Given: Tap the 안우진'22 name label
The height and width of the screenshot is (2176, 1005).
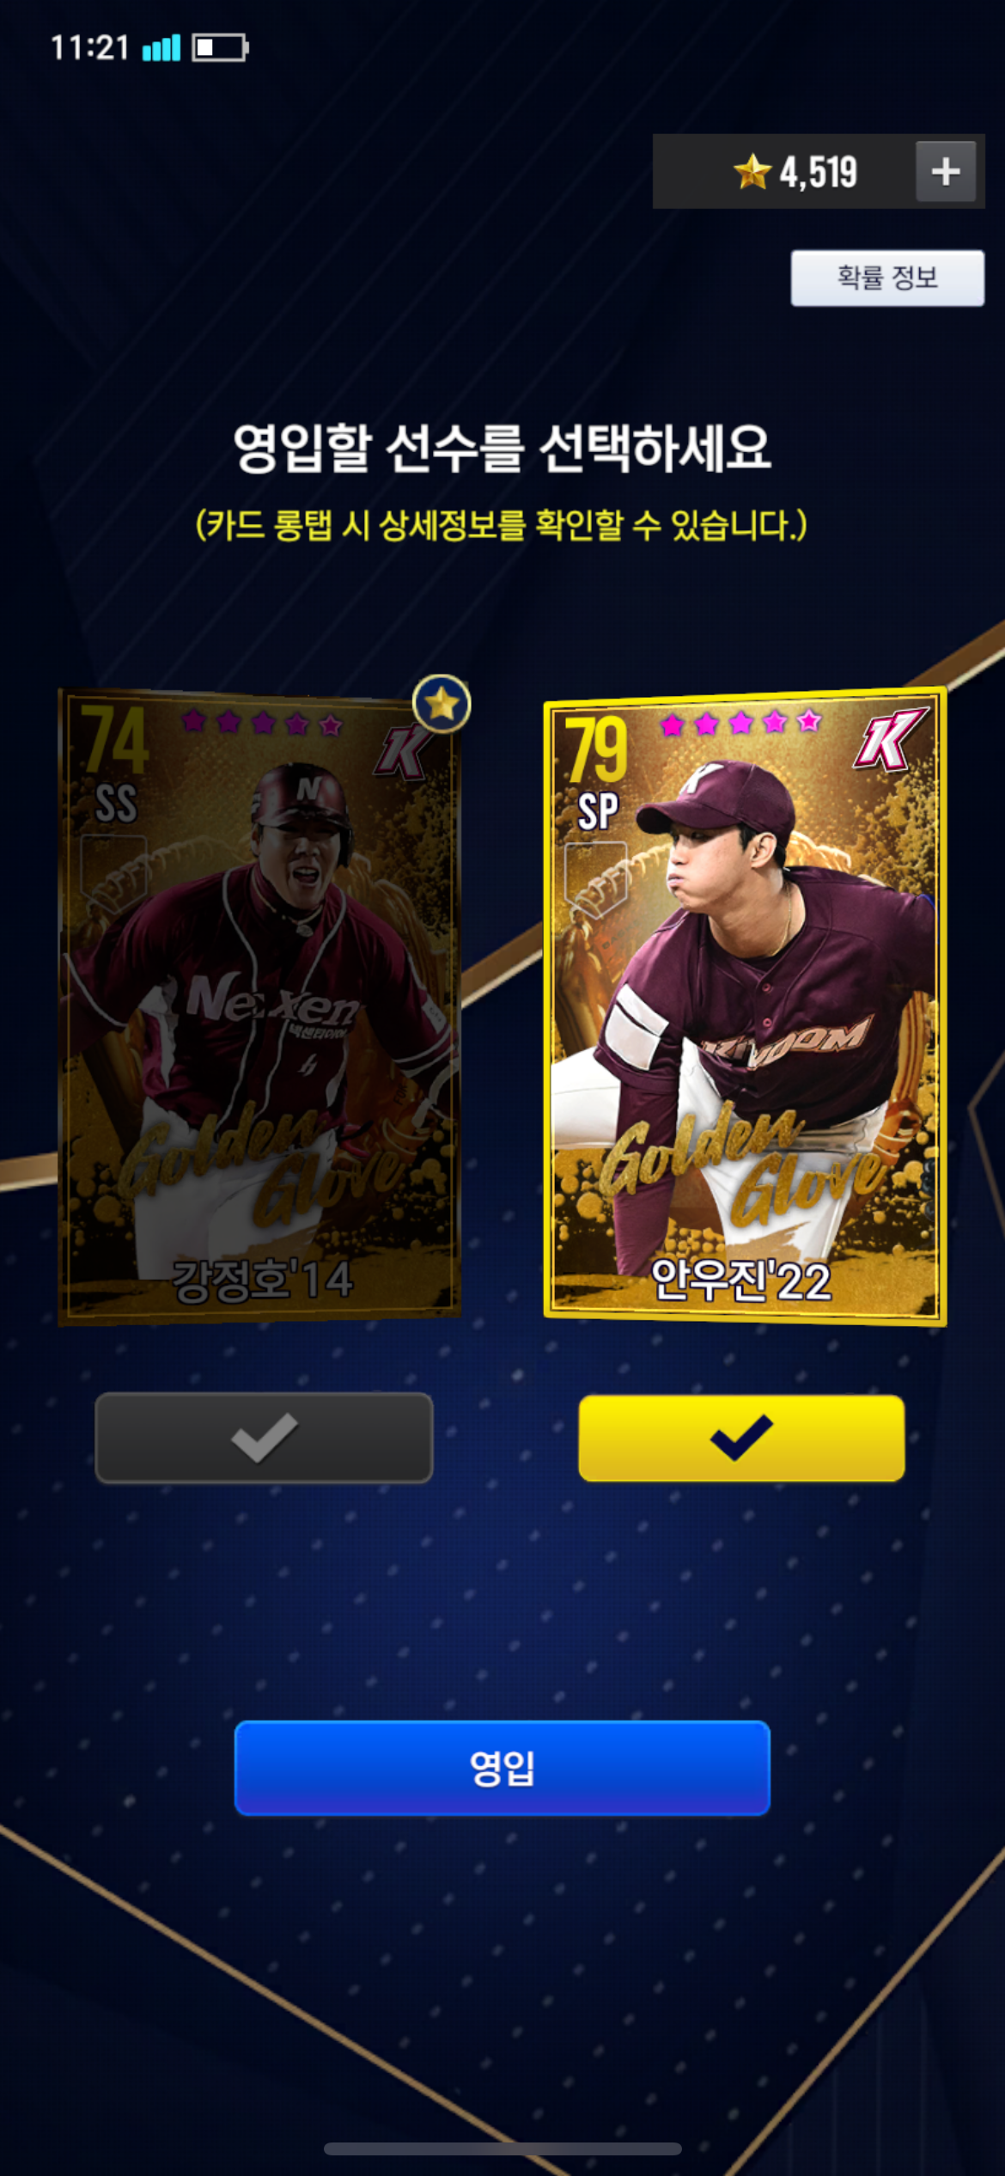Looking at the screenshot, I should (x=741, y=1280).
